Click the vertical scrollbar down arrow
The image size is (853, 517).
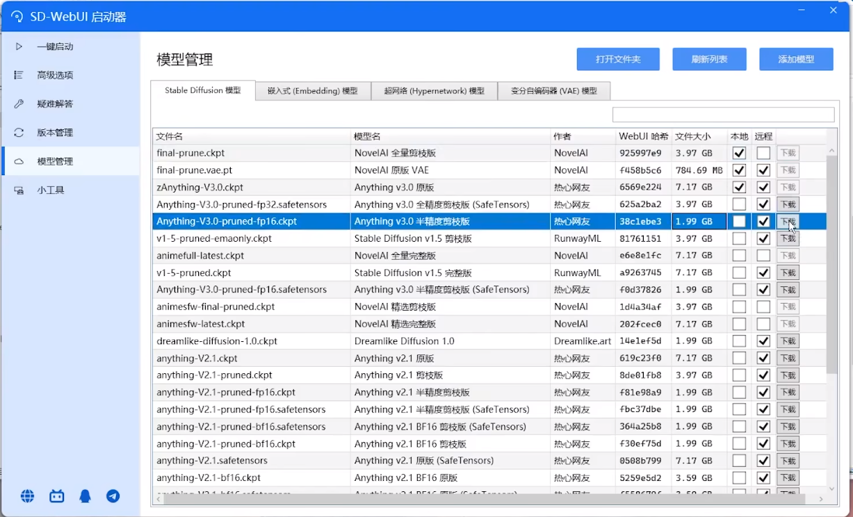[832, 489]
